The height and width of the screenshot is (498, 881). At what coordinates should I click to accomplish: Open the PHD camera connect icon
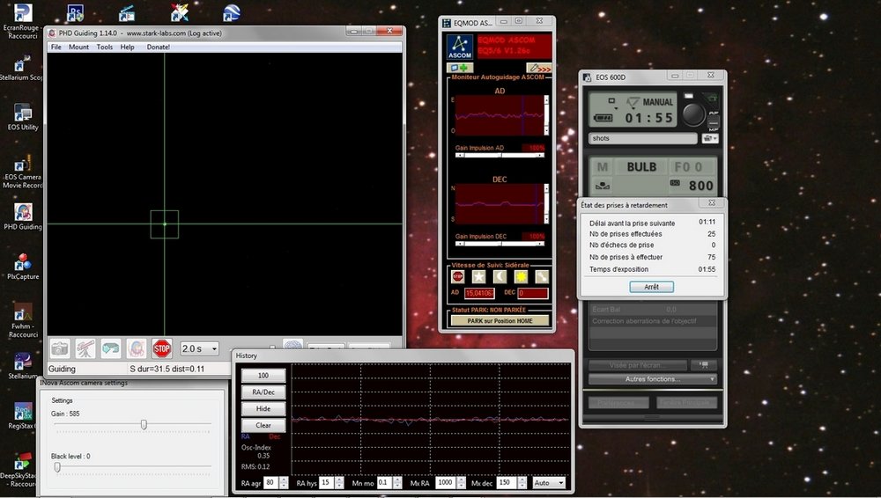click(60, 348)
